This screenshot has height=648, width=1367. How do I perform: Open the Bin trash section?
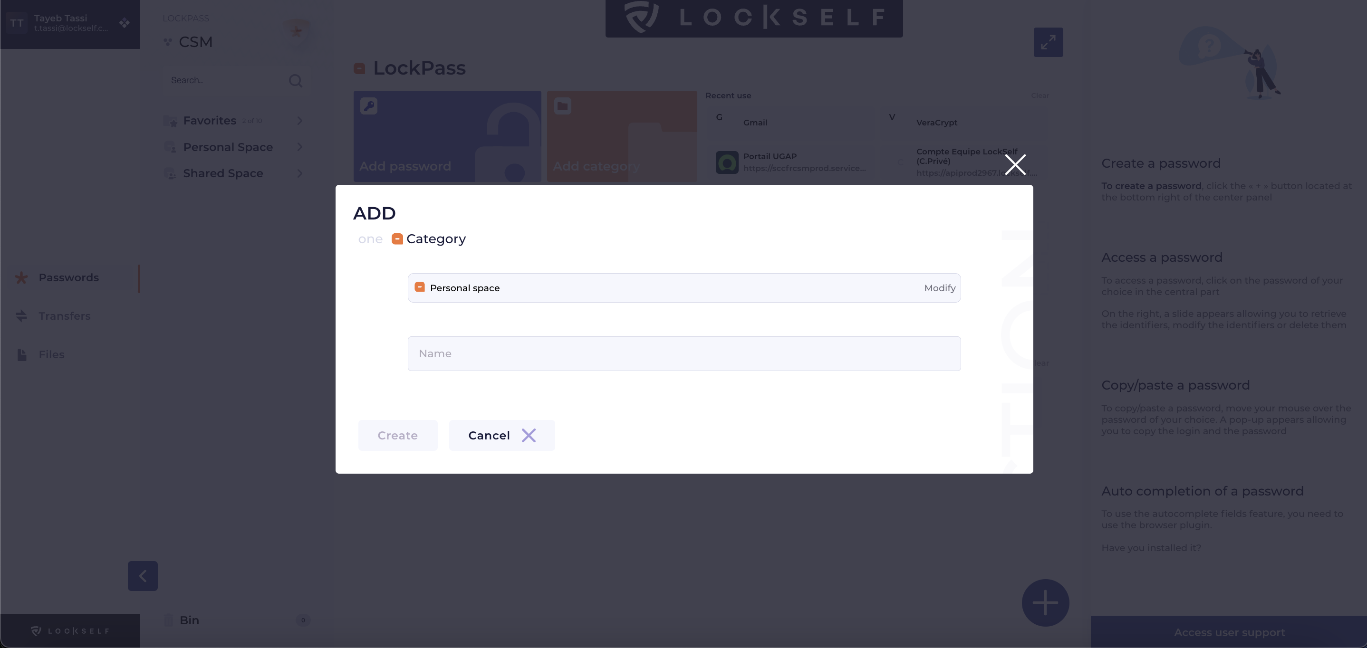189,620
